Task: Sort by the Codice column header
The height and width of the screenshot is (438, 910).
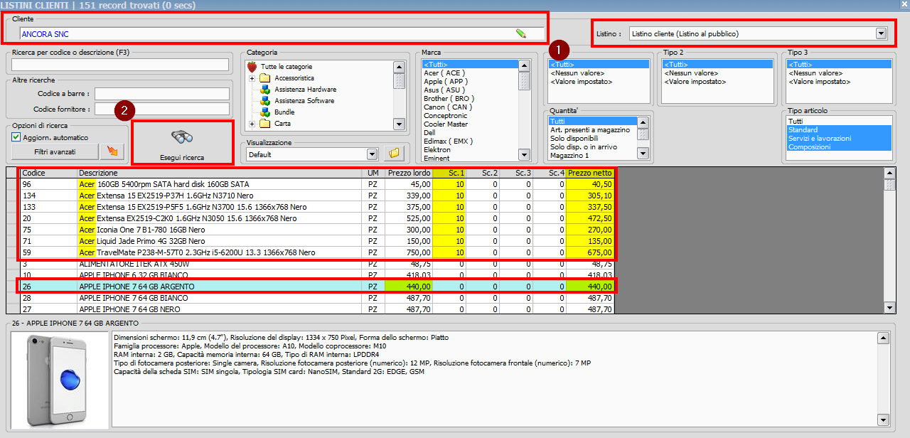Action: 48,173
